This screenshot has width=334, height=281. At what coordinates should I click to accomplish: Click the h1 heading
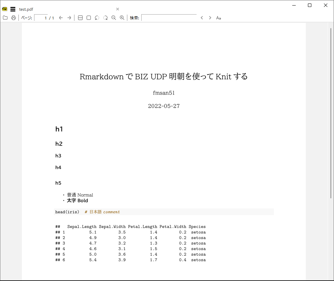pyautogui.click(x=59, y=129)
